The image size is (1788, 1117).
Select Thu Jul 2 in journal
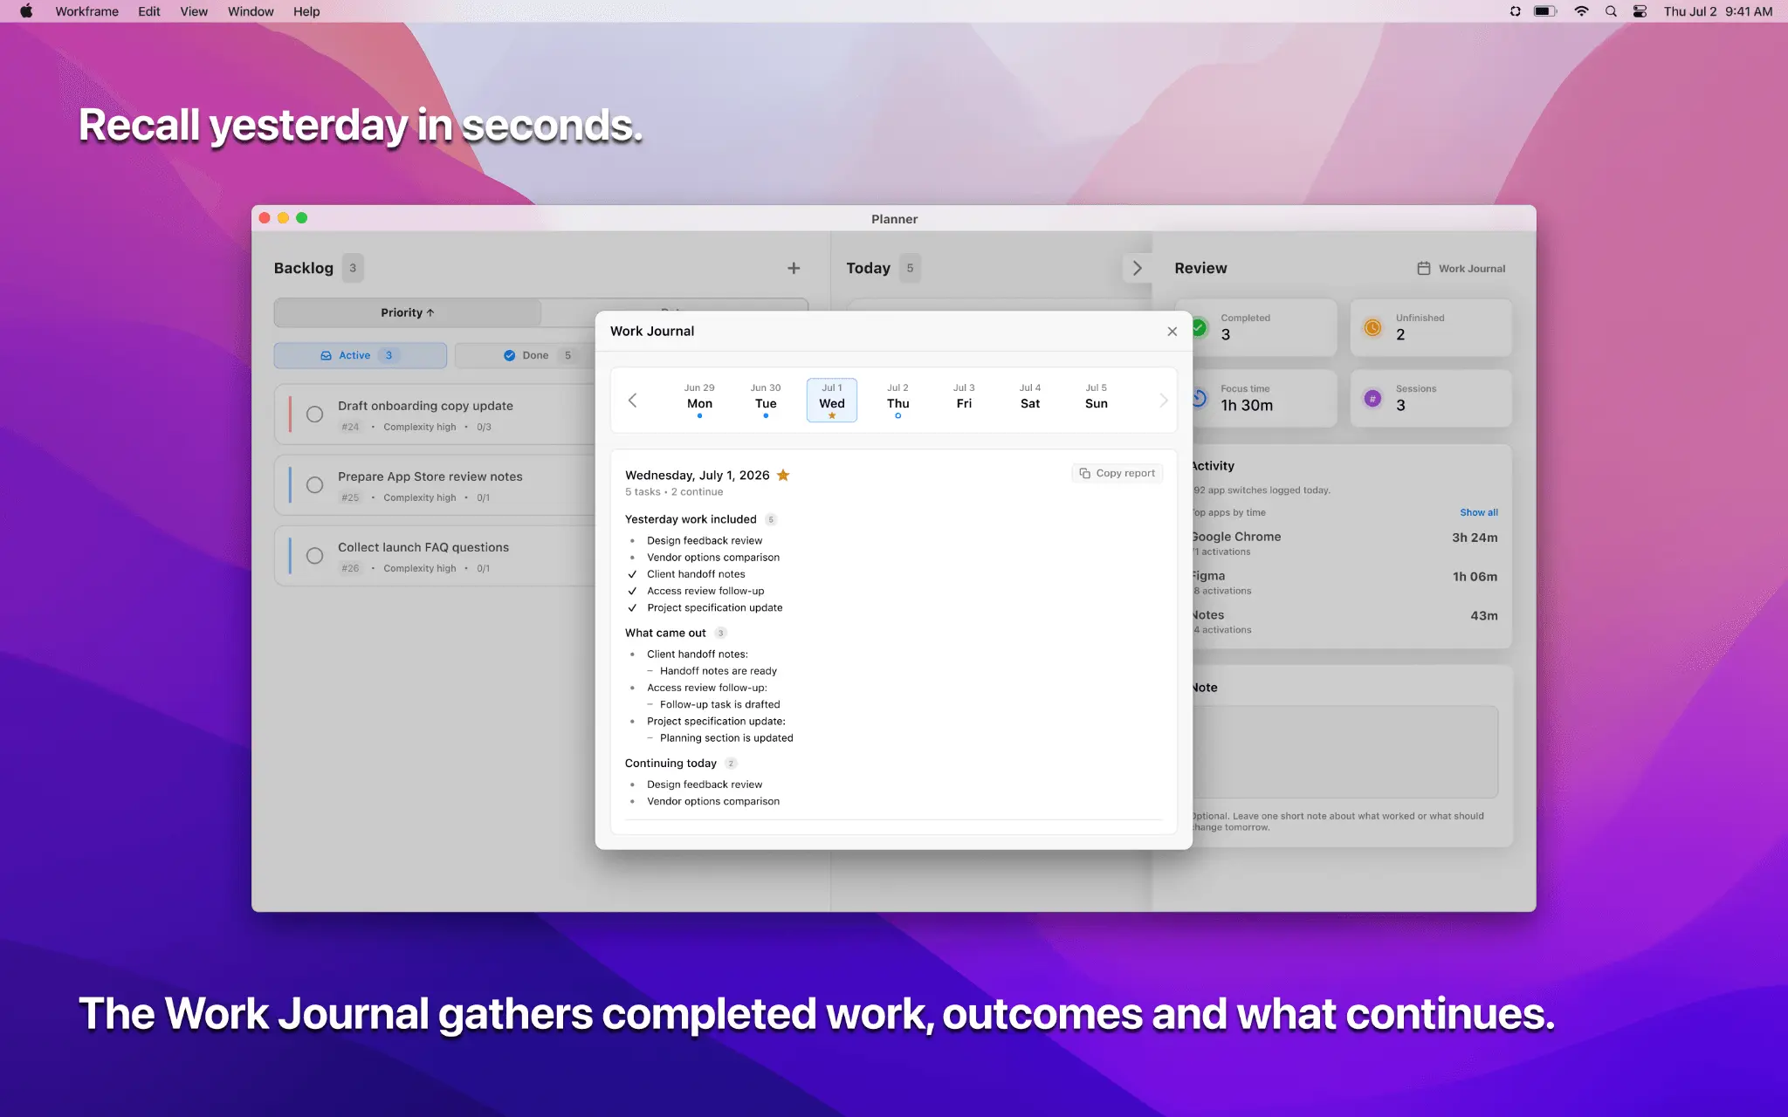click(897, 401)
